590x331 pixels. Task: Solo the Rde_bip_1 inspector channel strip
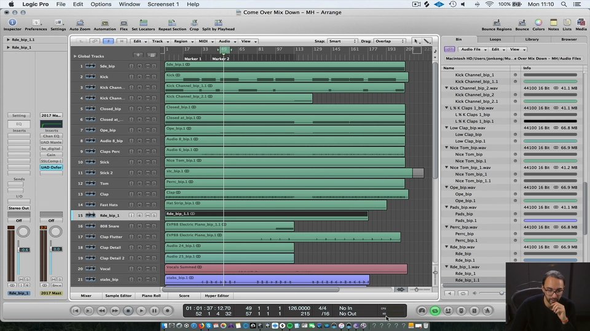point(28,280)
